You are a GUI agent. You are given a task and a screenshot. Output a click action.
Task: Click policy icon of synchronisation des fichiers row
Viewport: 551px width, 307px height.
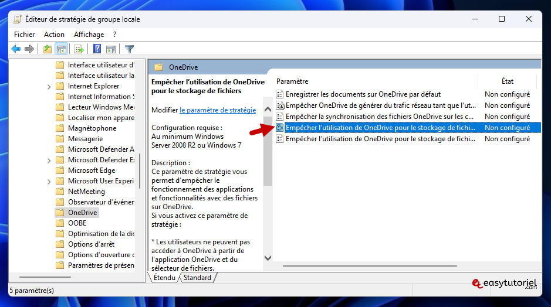tap(280, 117)
